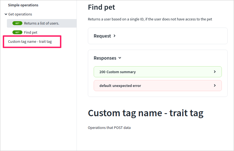
Task: Click the Responses section title
Action: [x=105, y=58]
